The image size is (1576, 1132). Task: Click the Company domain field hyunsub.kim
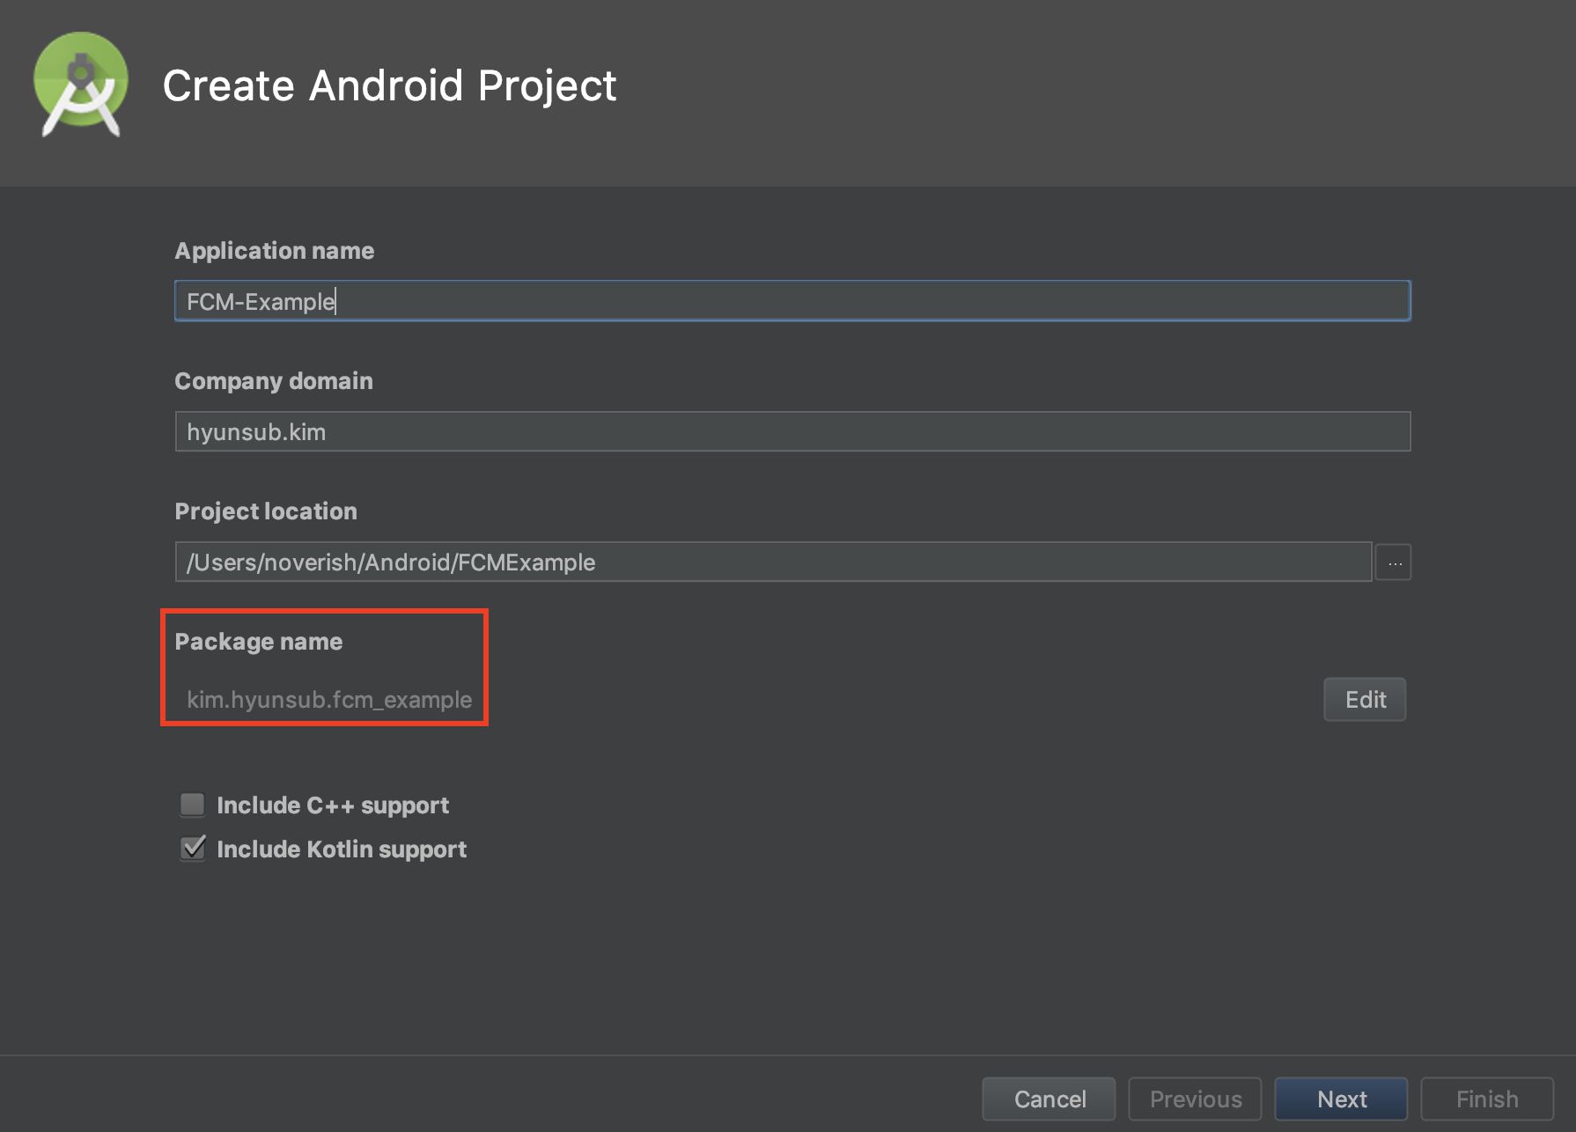(x=792, y=431)
